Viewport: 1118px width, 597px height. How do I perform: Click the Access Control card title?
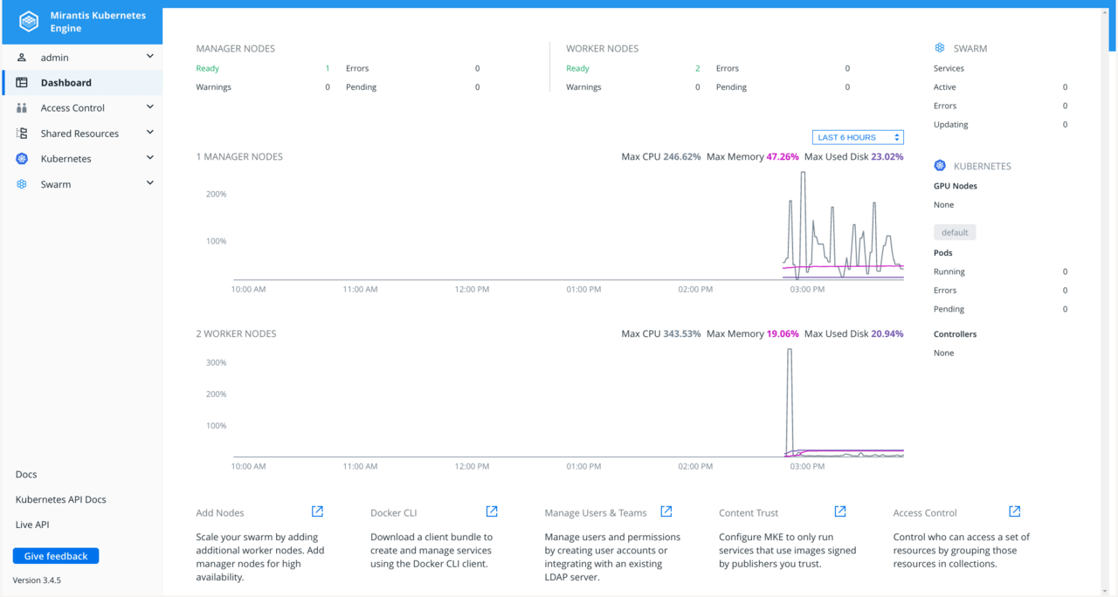point(925,513)
